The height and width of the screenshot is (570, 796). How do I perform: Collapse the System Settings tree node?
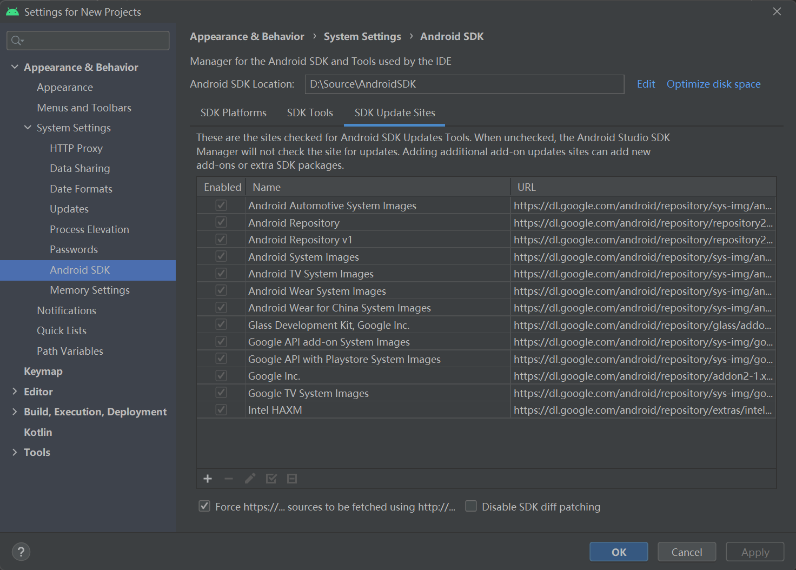28,128
